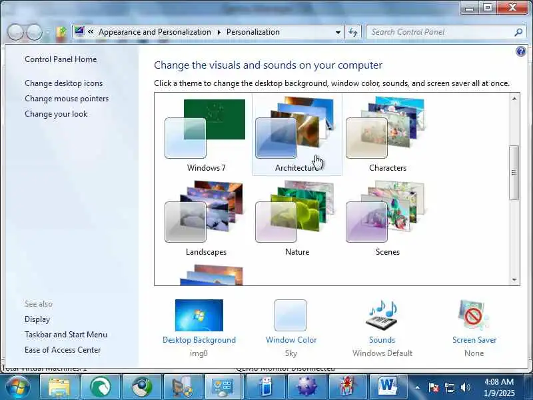Open the Desktop Background settings icon

(199, 315)
